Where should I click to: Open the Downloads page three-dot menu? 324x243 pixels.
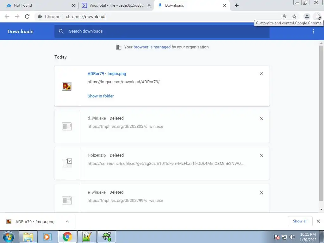313,31
